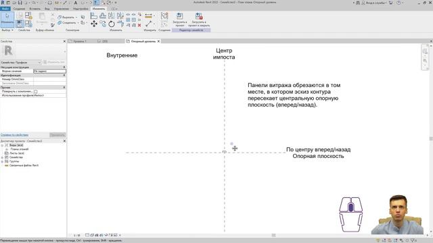433x243 pixels.
Task: Select the Move tool (four-arrow icon)
Action: 94,24
